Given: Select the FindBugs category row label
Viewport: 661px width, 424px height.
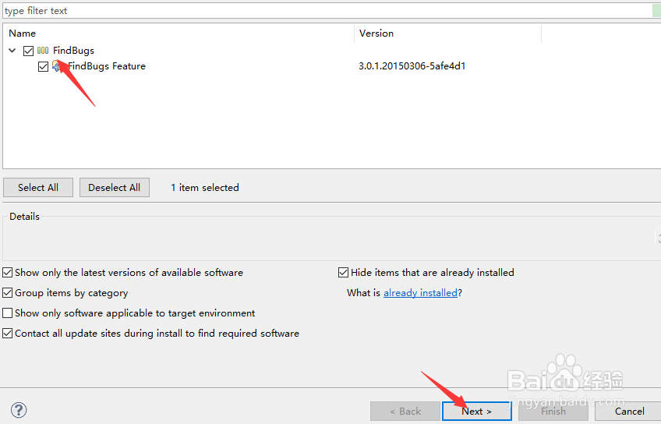Looking at the screenshot, I should point(73,51).
